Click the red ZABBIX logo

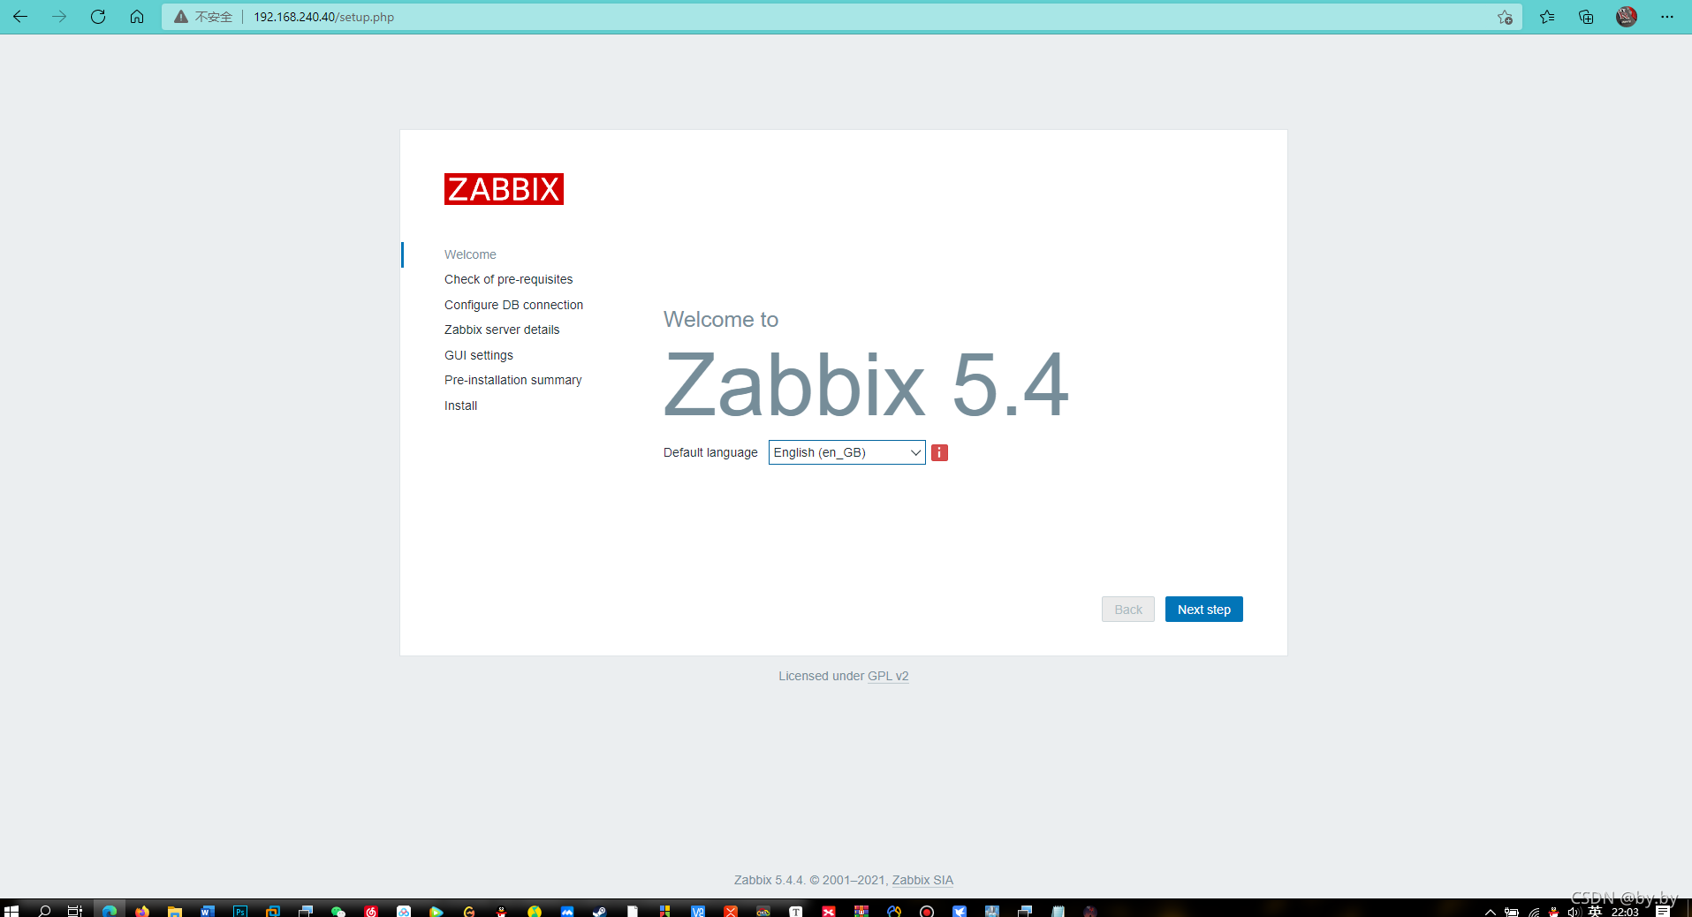tap(504, 189)
